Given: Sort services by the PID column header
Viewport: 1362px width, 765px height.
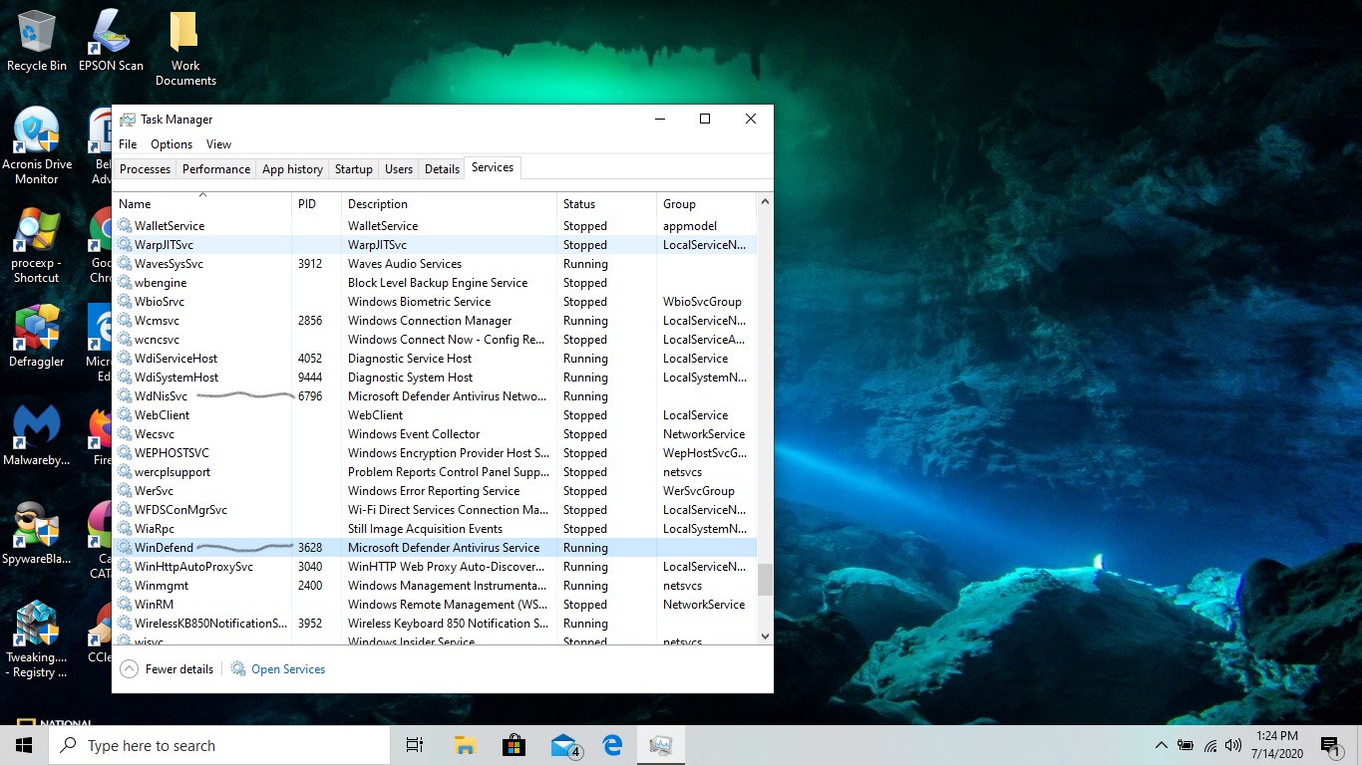Looking at the screenshot, I should pos(317,204).
